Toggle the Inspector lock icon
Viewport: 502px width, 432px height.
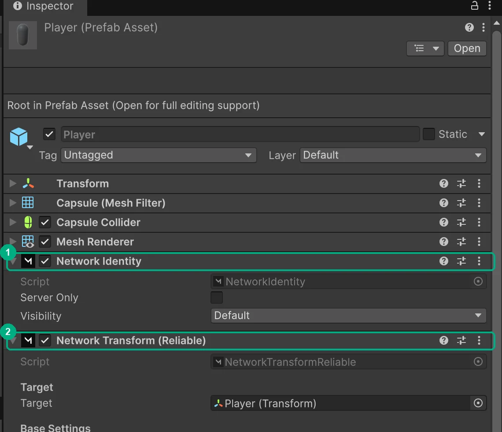[474, 5]
